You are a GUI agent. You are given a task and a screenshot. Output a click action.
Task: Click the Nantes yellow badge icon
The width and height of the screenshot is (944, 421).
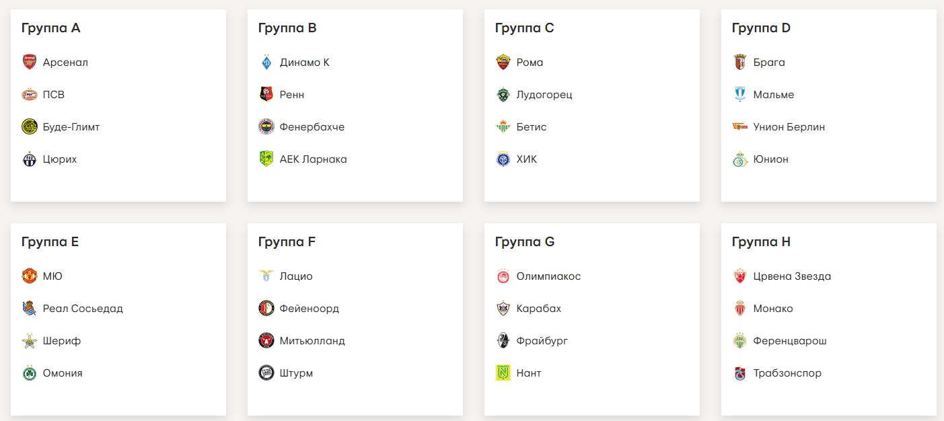coord(503,373)
